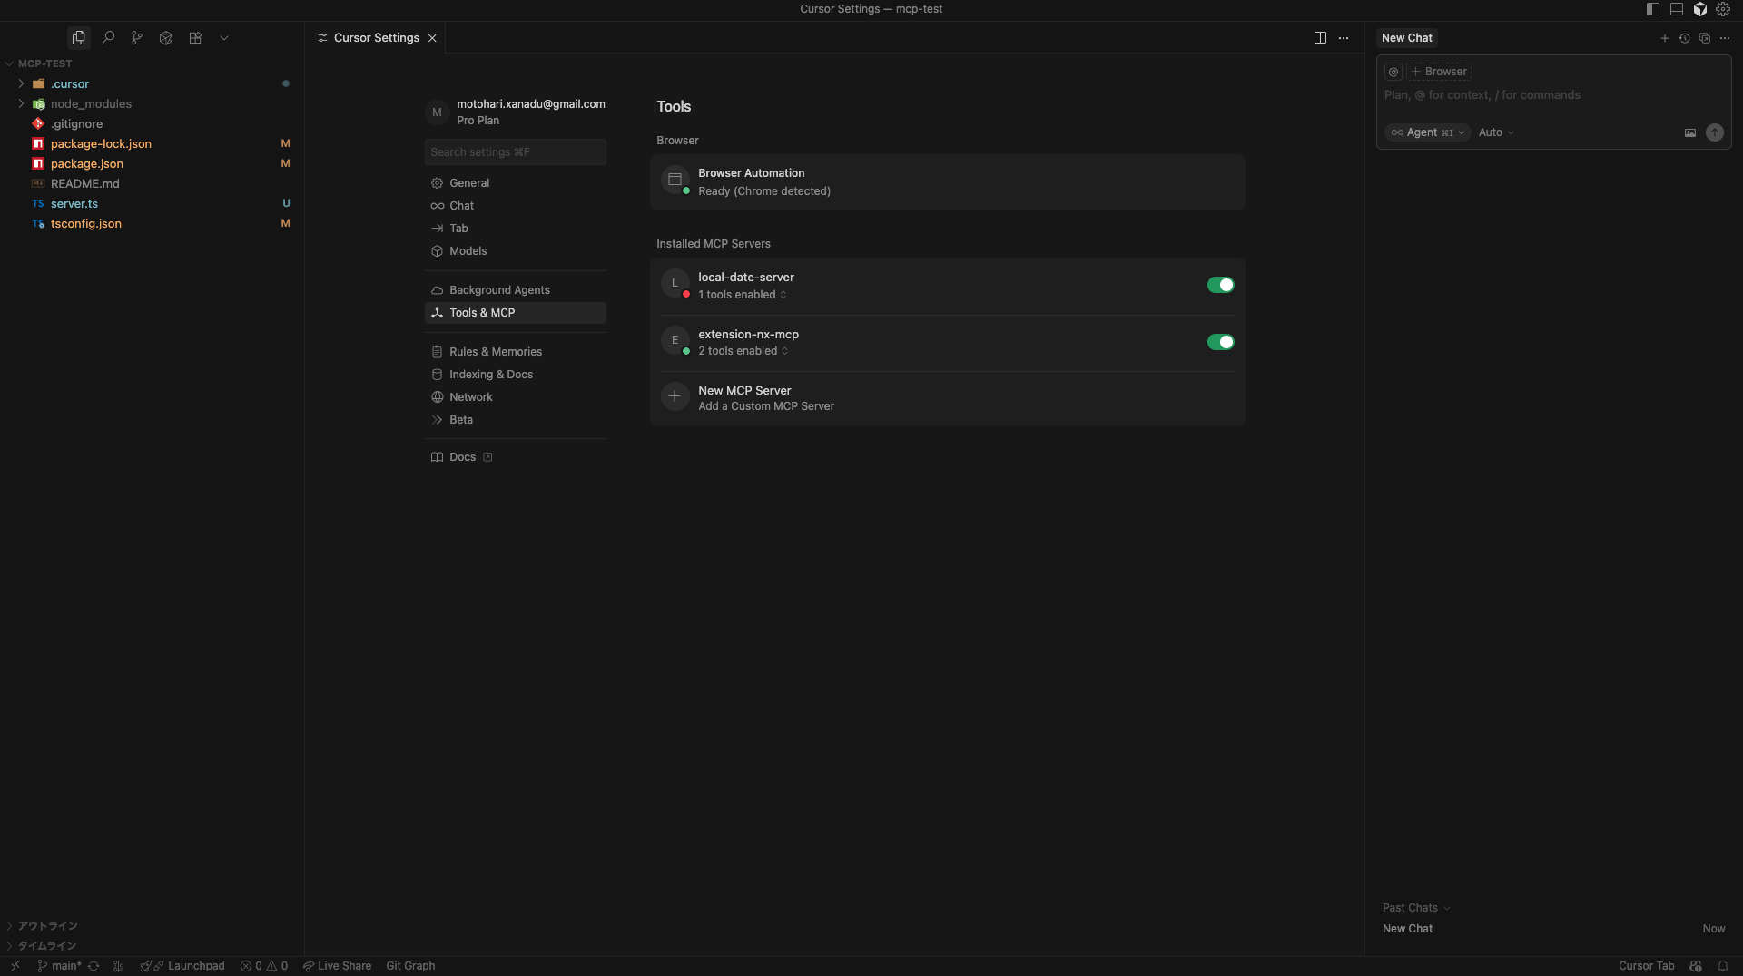Click the split editor icon

click(1320, 38)
